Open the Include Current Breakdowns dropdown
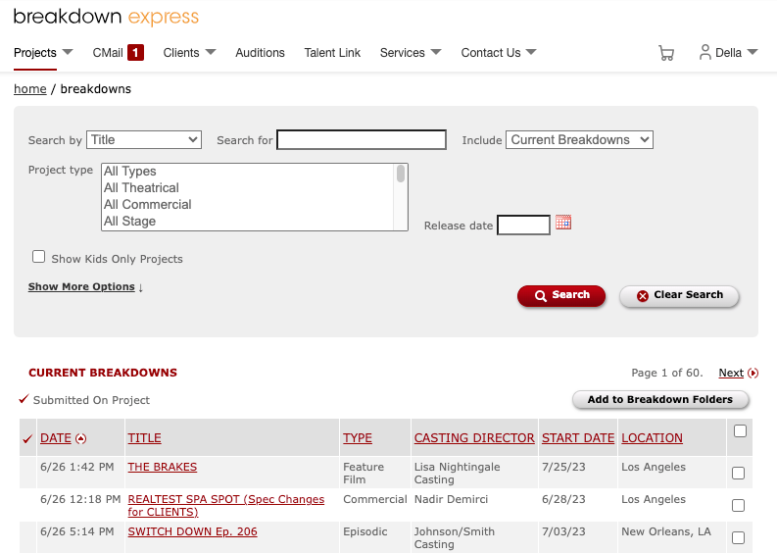The height and width of the screenshot is (553, 777). pos(579,140)
